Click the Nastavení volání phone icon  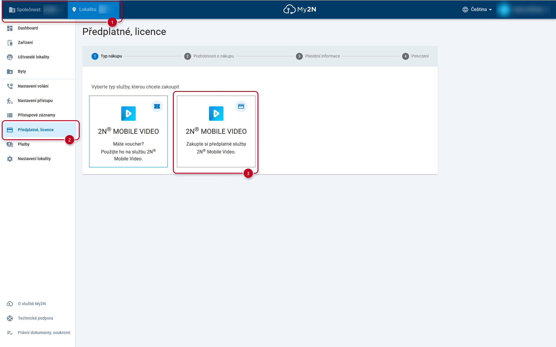coord(10,86)
